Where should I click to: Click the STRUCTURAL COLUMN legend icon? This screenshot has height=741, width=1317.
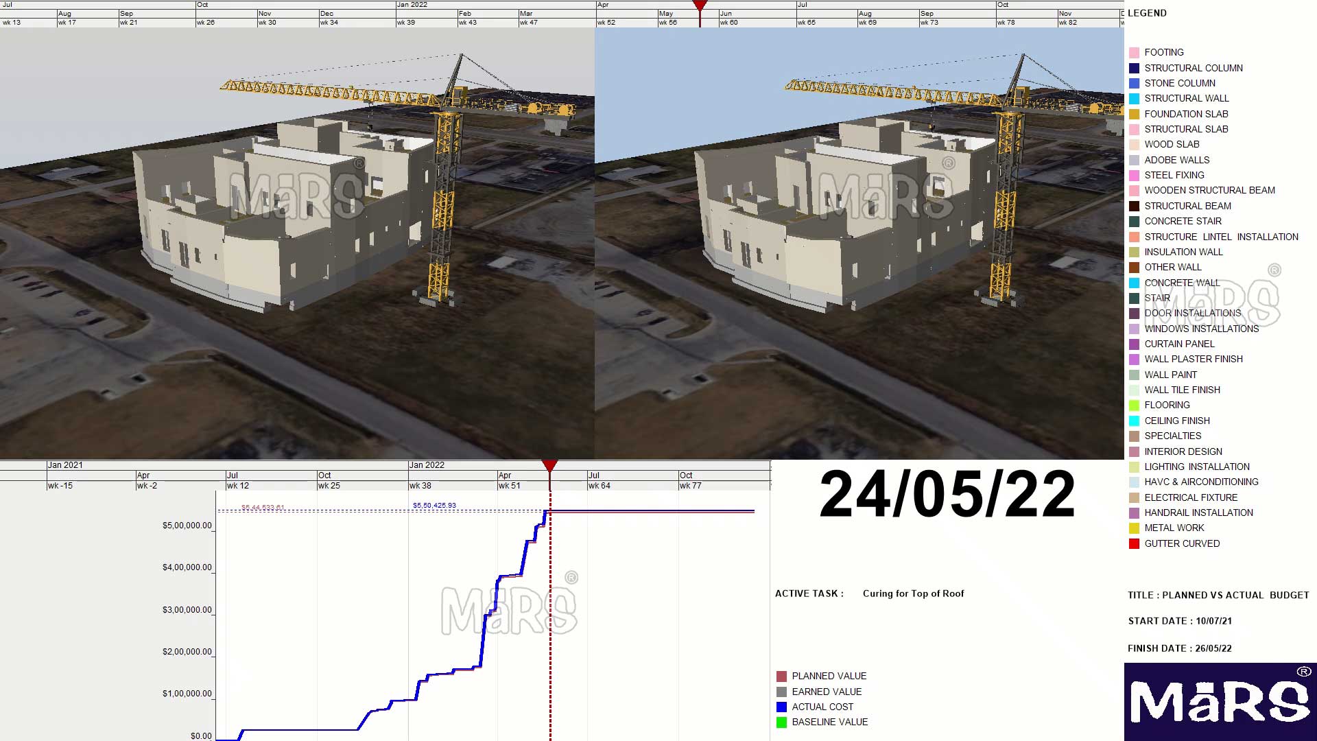[x=1133, y=68]
